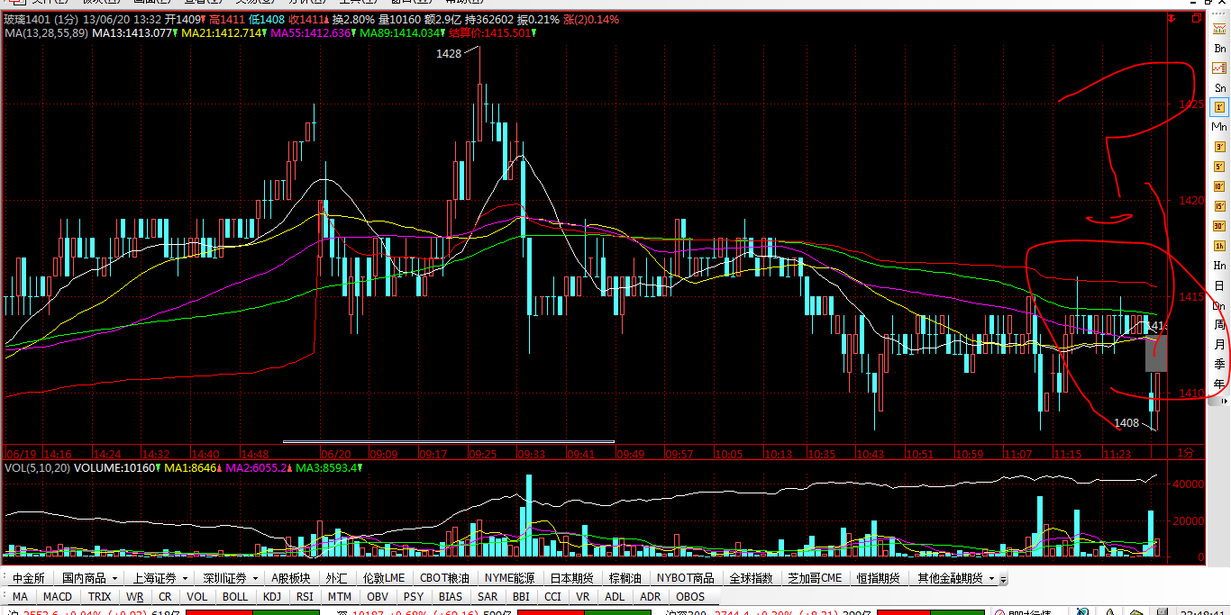The width and height of the screenshot is (1231, 615).
Task: Click the top chart-type icon in sidebar
Action: (x=1220, y=29)
